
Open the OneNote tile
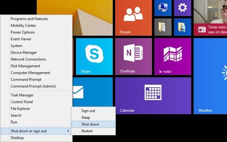[x=133, y=56]
